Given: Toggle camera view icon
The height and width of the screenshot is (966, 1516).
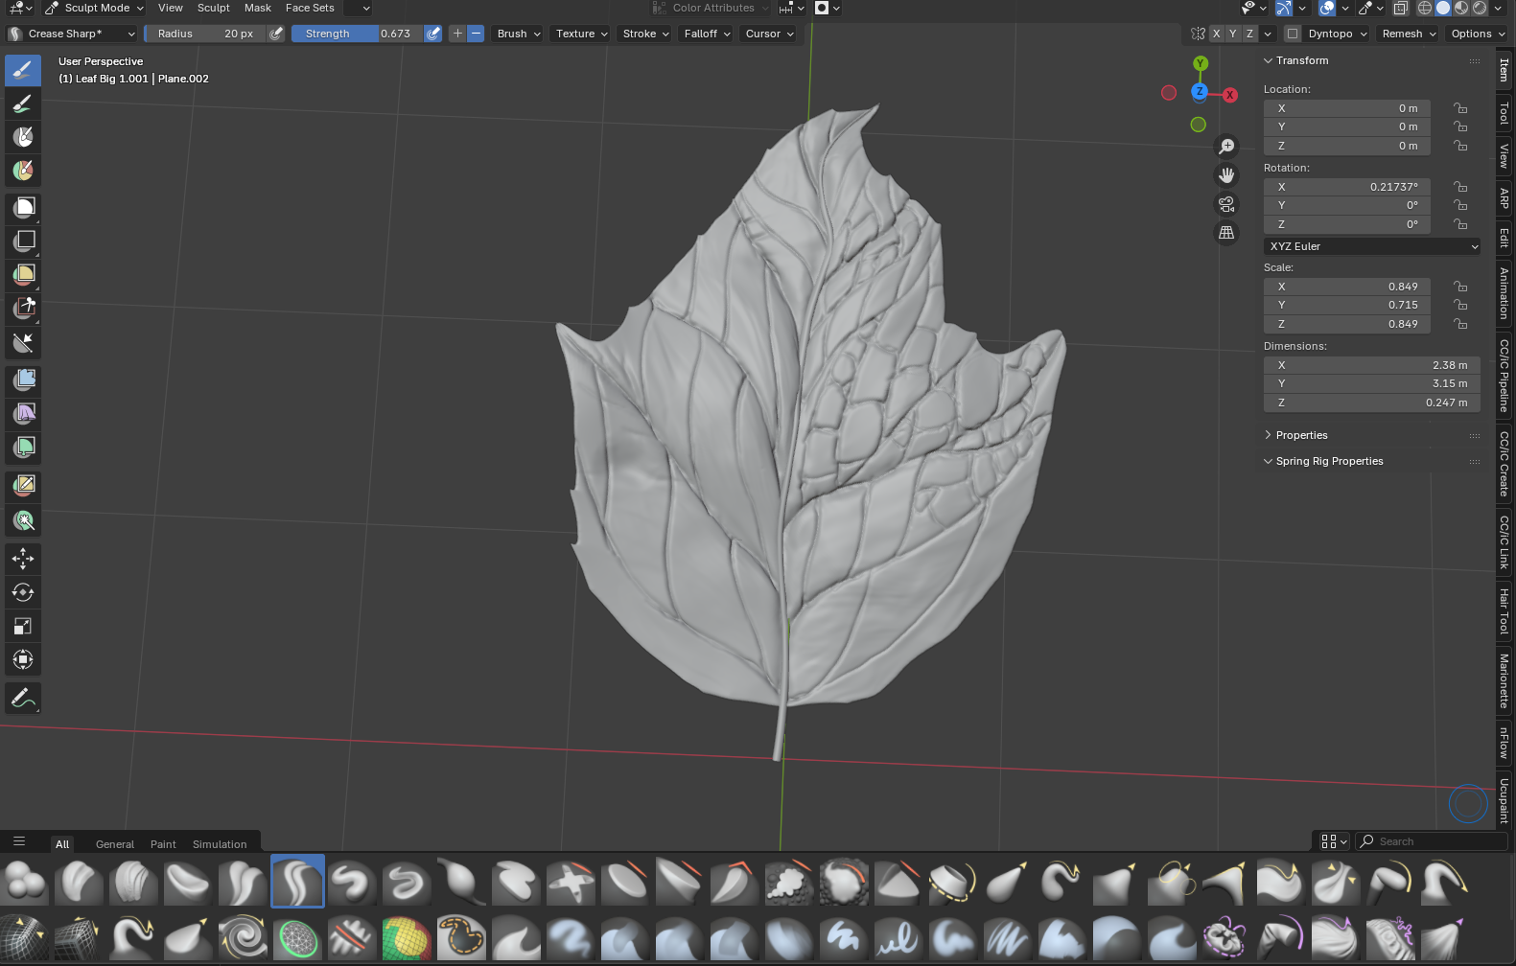Looking at the screenshot, I should 1226,204.
